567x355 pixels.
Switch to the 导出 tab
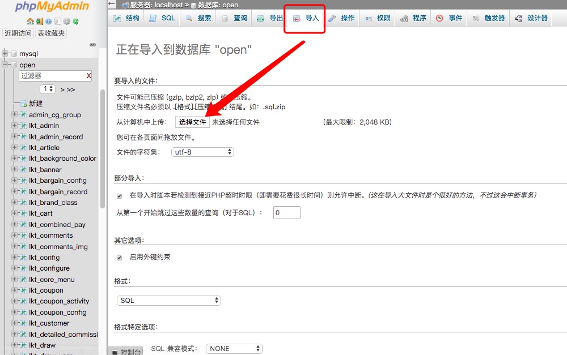(269, 18)
